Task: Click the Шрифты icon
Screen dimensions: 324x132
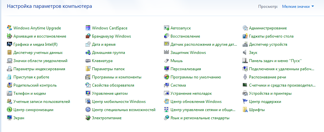Action: (245, 110)
